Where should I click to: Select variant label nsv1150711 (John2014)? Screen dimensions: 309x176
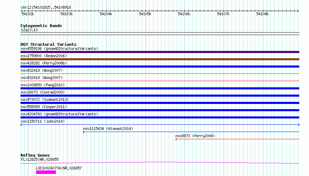tap(43, 121)
